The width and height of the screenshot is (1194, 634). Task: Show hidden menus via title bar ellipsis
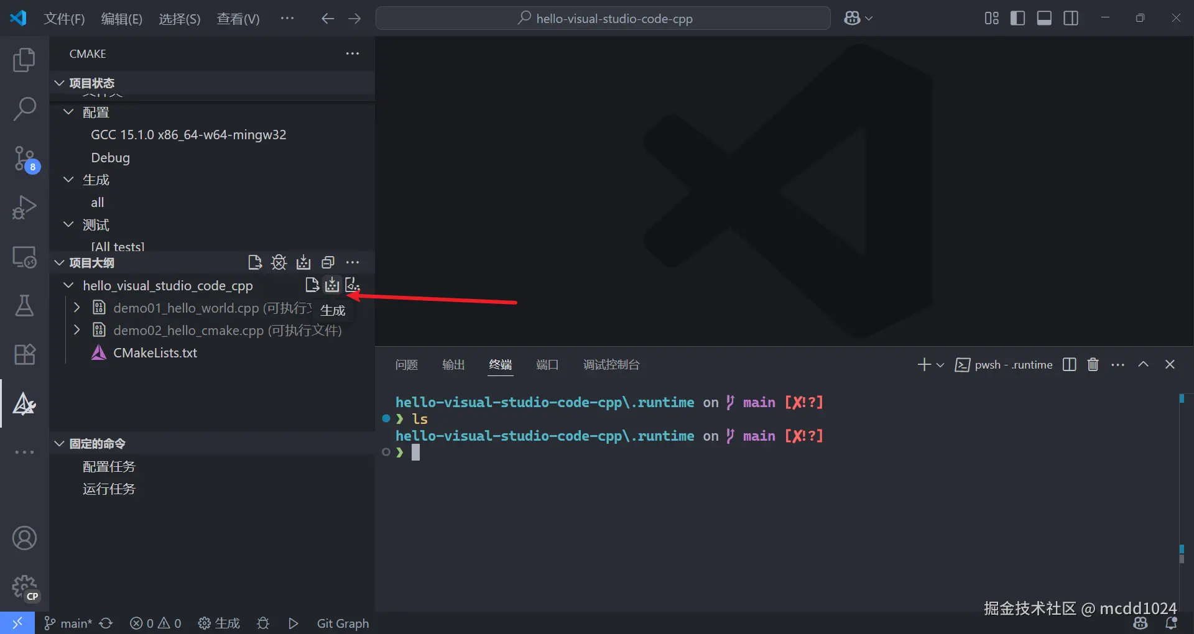(287, 19)
